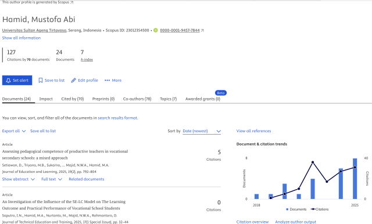The height and width of the screenshot is (224, 372).
Task: Click Journal of Technical Education and Training source
Action: coord(37,222)
